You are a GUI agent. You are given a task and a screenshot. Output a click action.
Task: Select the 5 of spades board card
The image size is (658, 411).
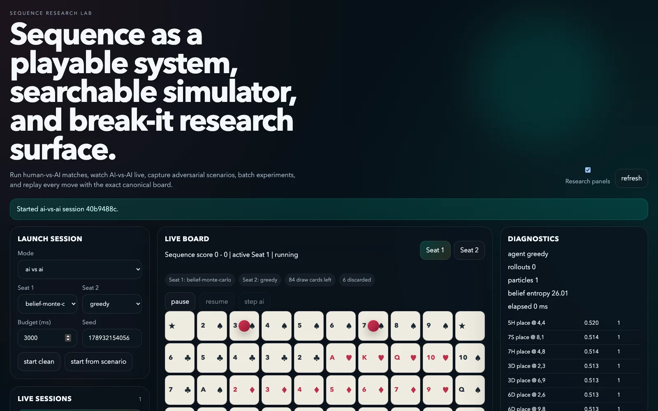pos(309,326)
